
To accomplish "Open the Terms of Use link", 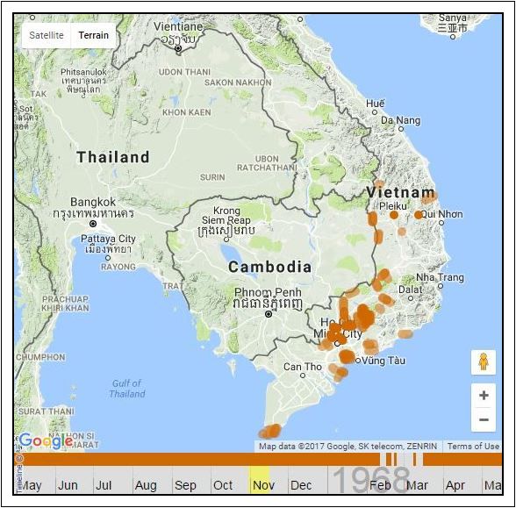I will pos(473,446).
